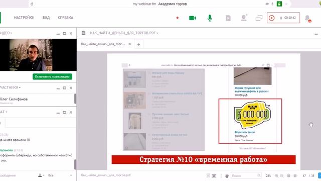Viewport: 321px width, 181px height.
Task: Click the document icon beside PDF title
Action: [83, 33]
